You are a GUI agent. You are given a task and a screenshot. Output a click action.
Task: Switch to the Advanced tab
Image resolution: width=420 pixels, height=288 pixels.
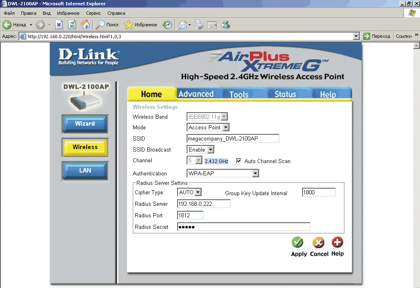point(196,94)
